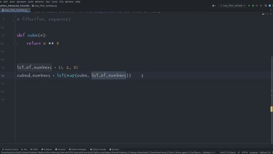Click the yellow warning inspection indicator

click(264, 14)
